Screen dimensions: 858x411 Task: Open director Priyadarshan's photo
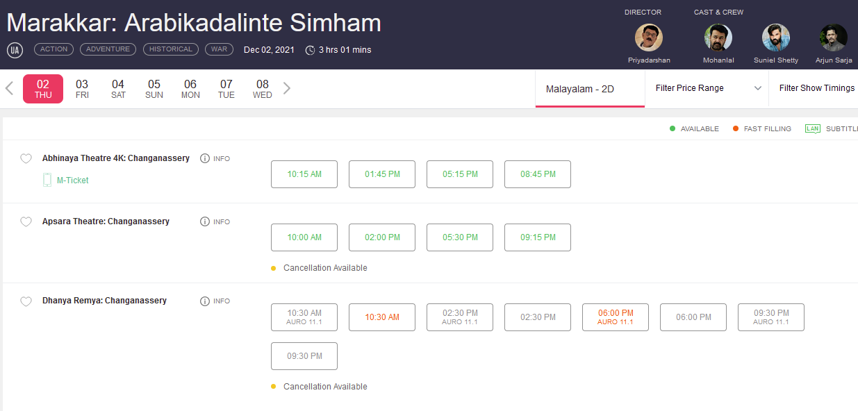click(x=649, y=37)
